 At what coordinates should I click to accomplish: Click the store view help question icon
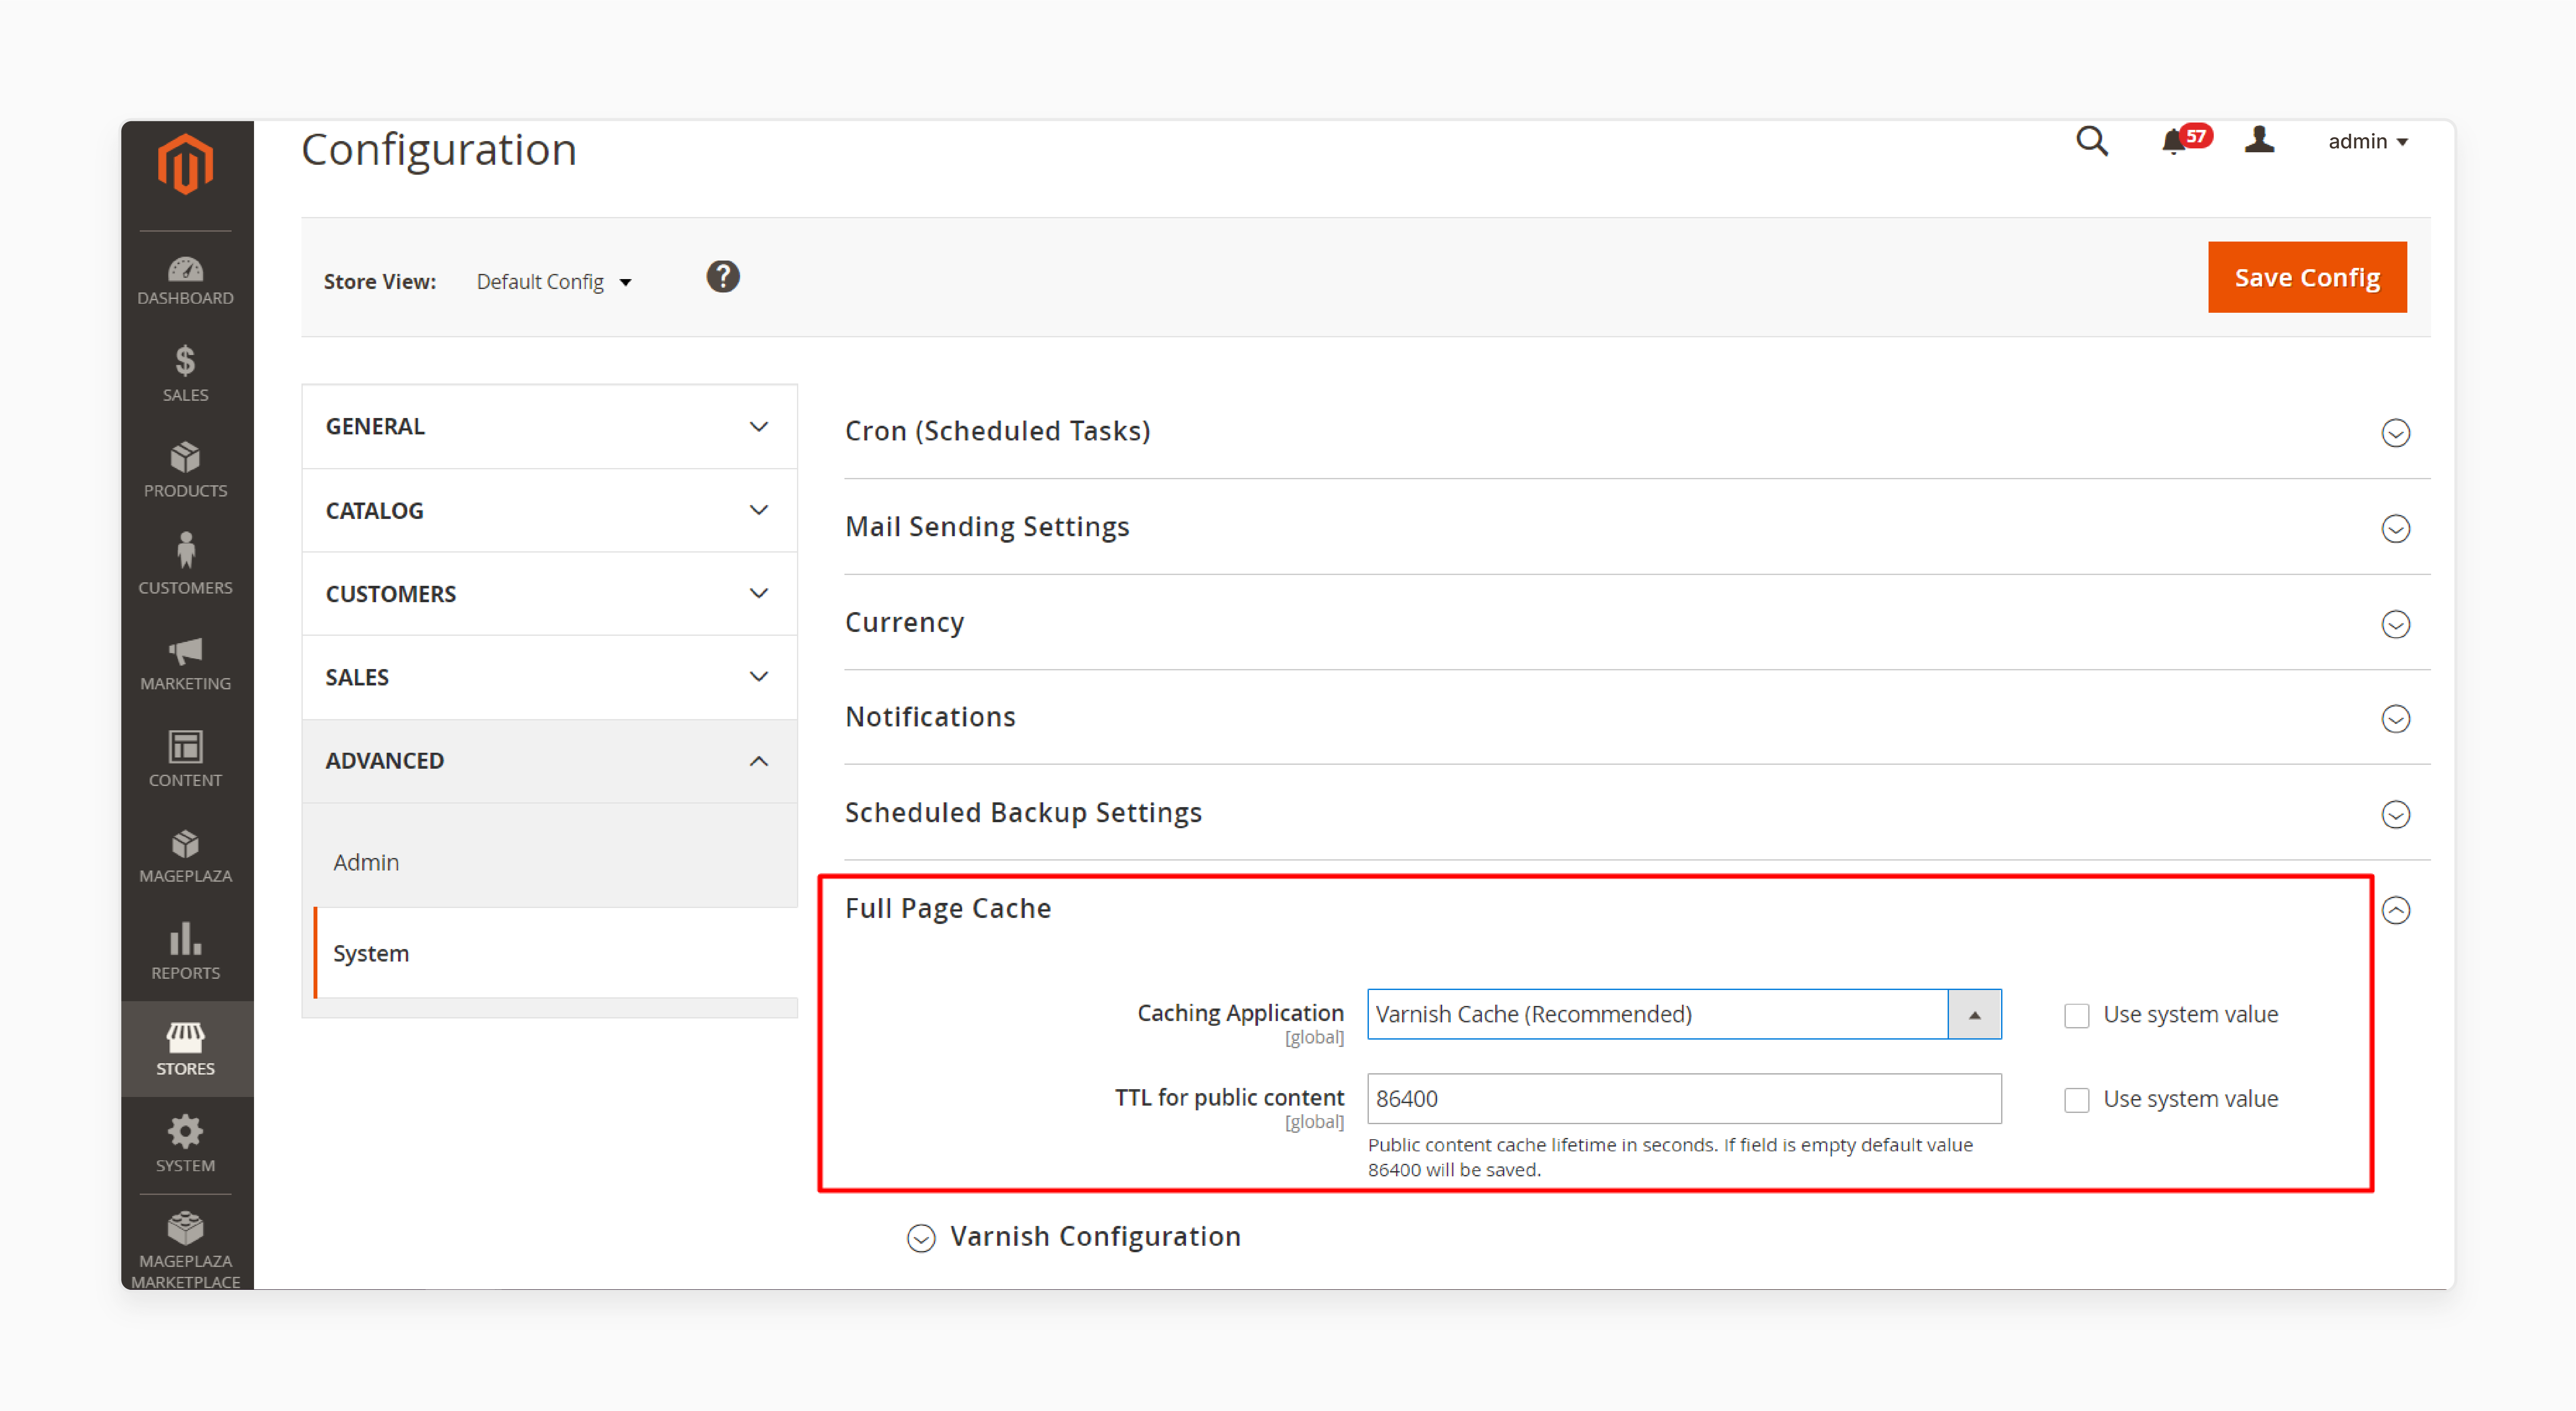tap(722, 277)
